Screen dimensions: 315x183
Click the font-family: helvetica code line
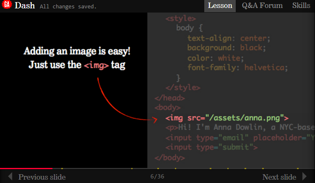238,67
